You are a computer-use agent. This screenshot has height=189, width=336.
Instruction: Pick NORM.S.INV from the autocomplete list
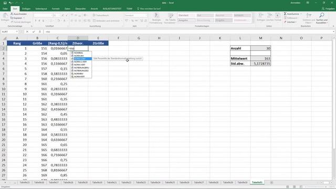tap(81, 59)
